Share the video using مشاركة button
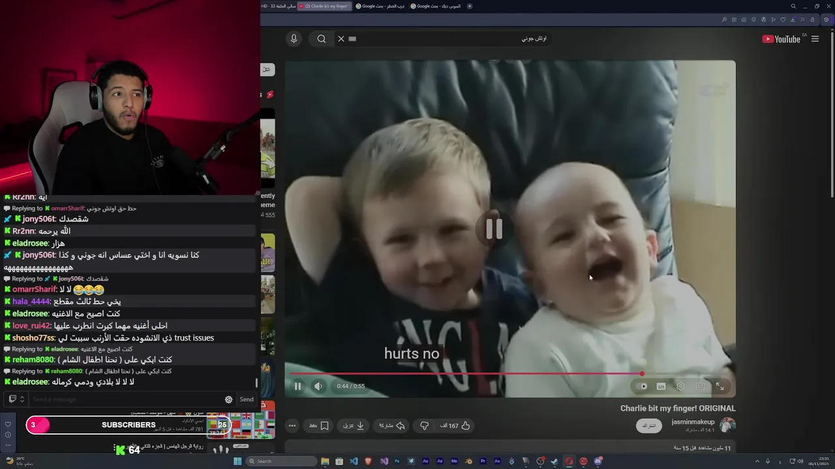This screenshot has width=835, height=469. pyautogui.click(x=392, y=425)
